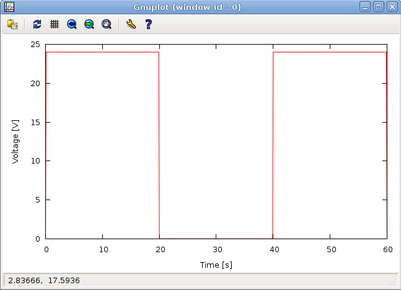Replot the graph using refresh icon
The width and height of the screenshot is (401, 290).
click(37, 24)
